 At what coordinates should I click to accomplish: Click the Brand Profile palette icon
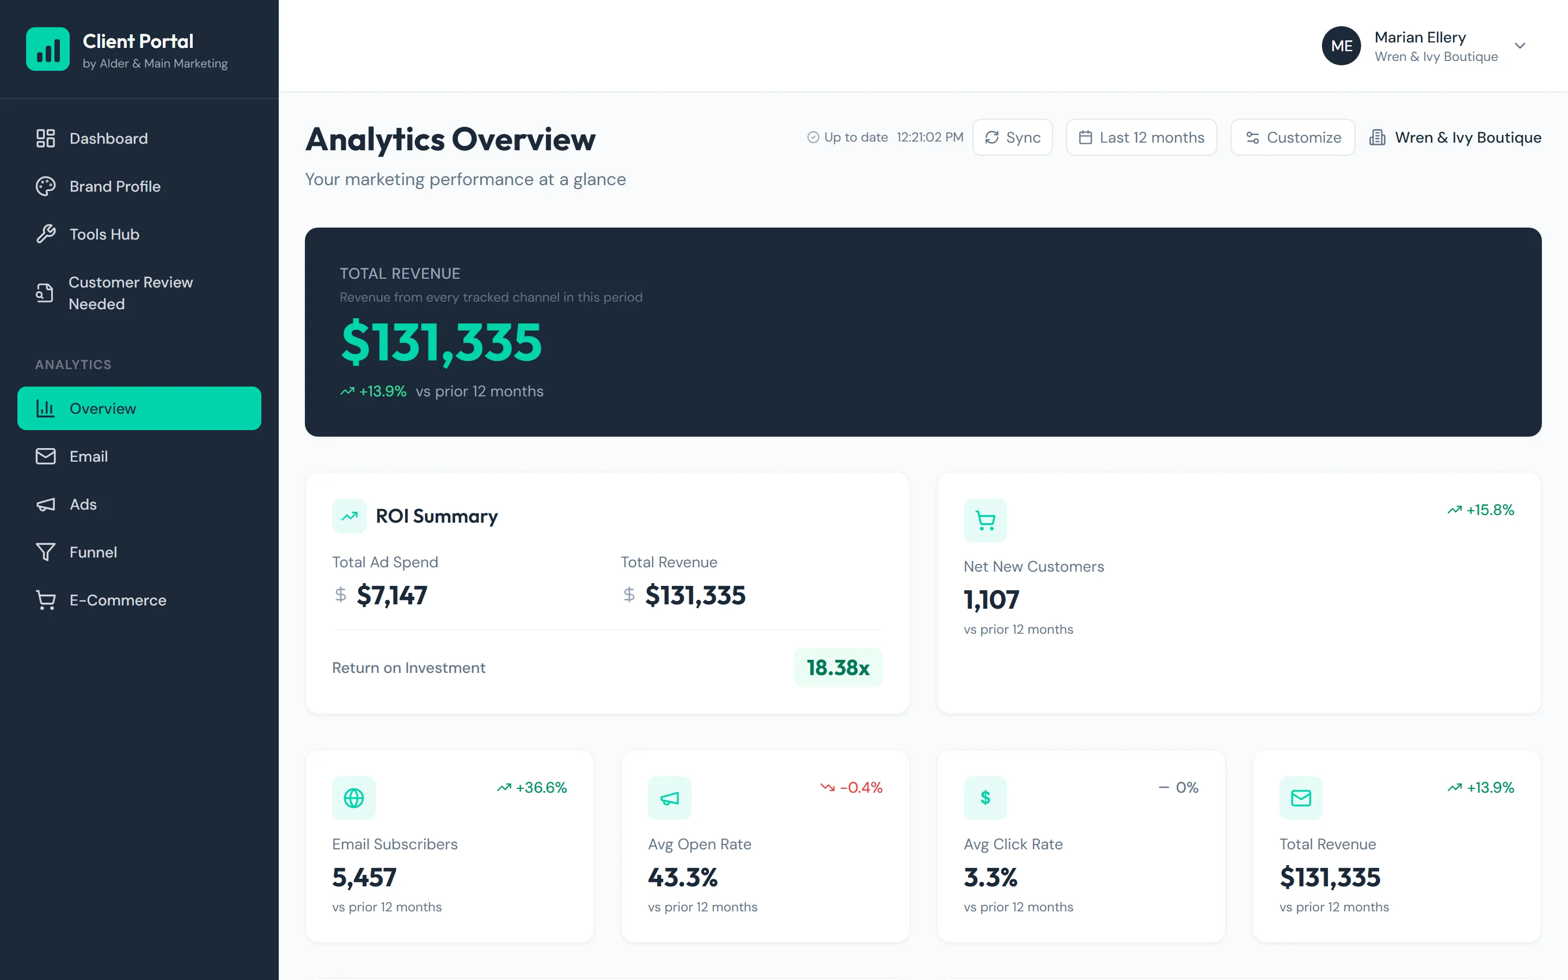tap(45, 186)
